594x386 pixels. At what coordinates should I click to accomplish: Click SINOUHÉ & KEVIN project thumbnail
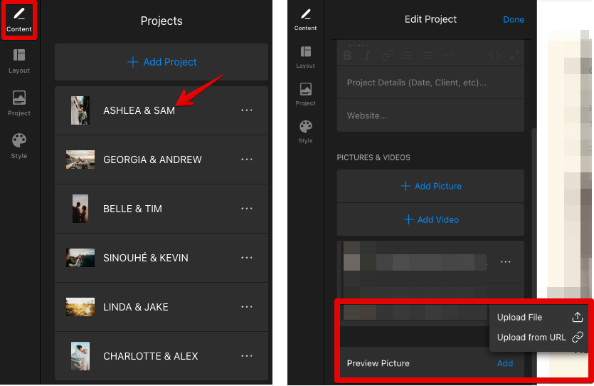tap(80, 258)
